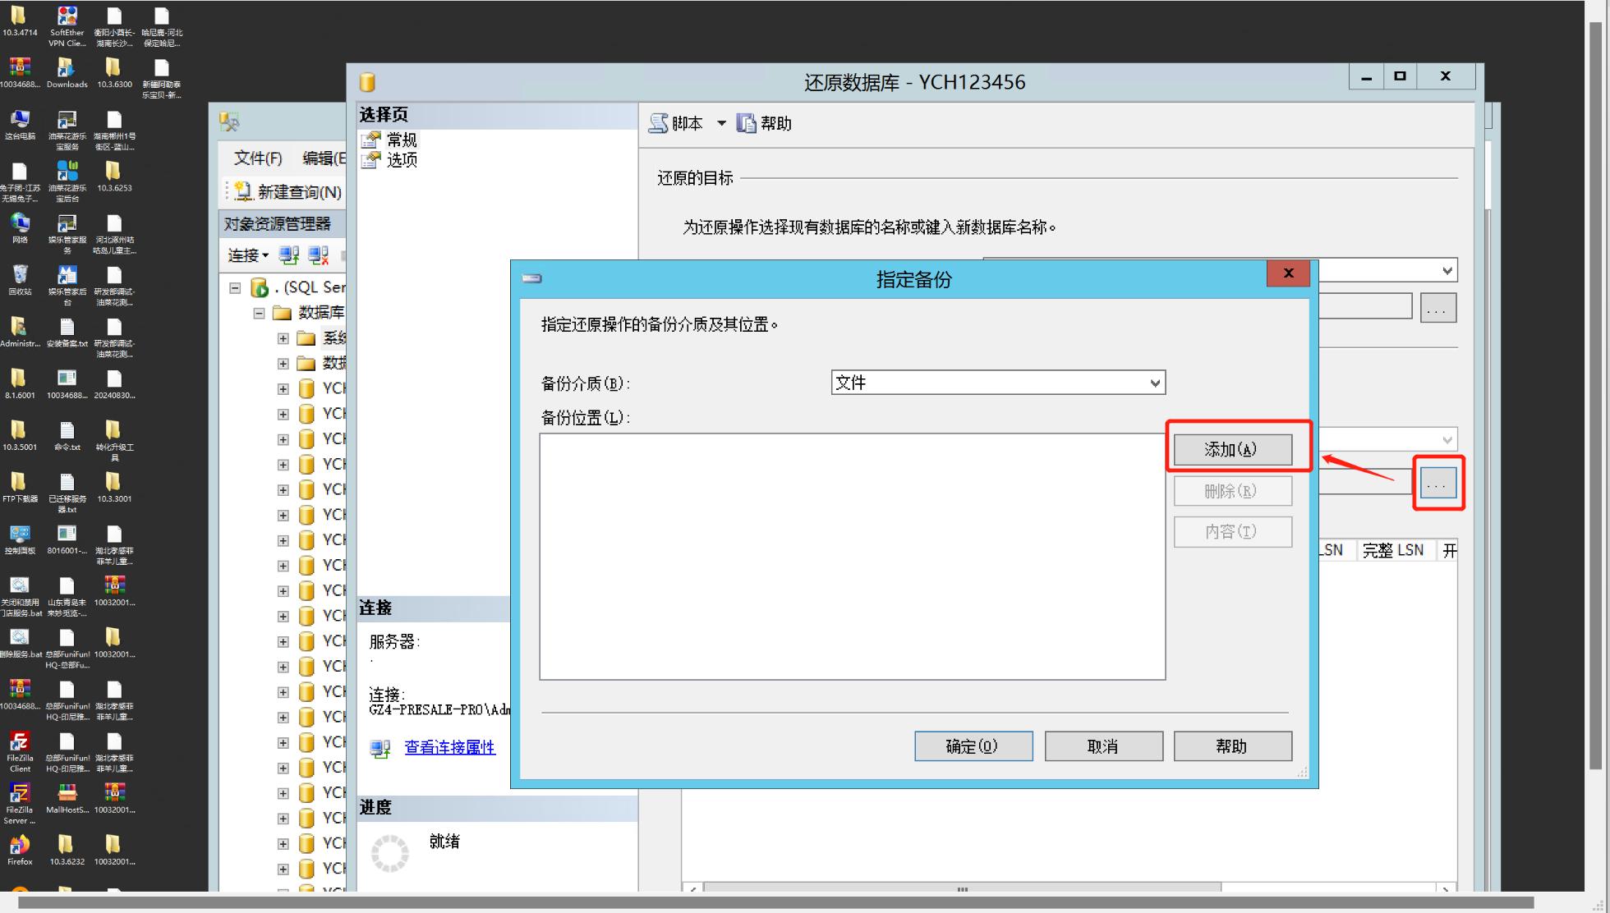Click the connect Object Explorer icon
Image resolution: width=1610 pixels, height=913 pixels.
tap(288, 255)
